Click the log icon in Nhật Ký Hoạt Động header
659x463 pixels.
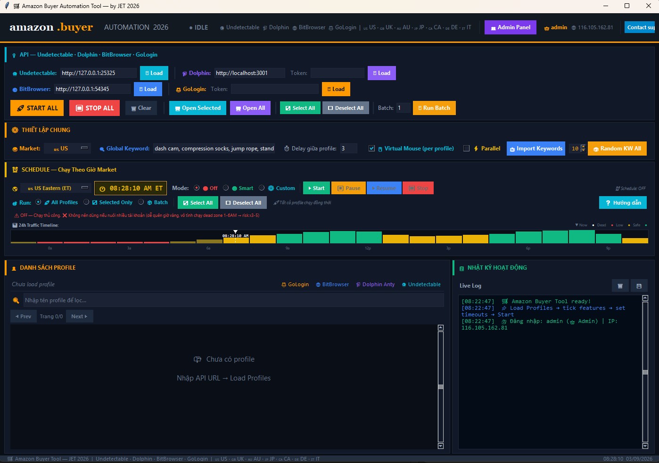coord(461,268)
